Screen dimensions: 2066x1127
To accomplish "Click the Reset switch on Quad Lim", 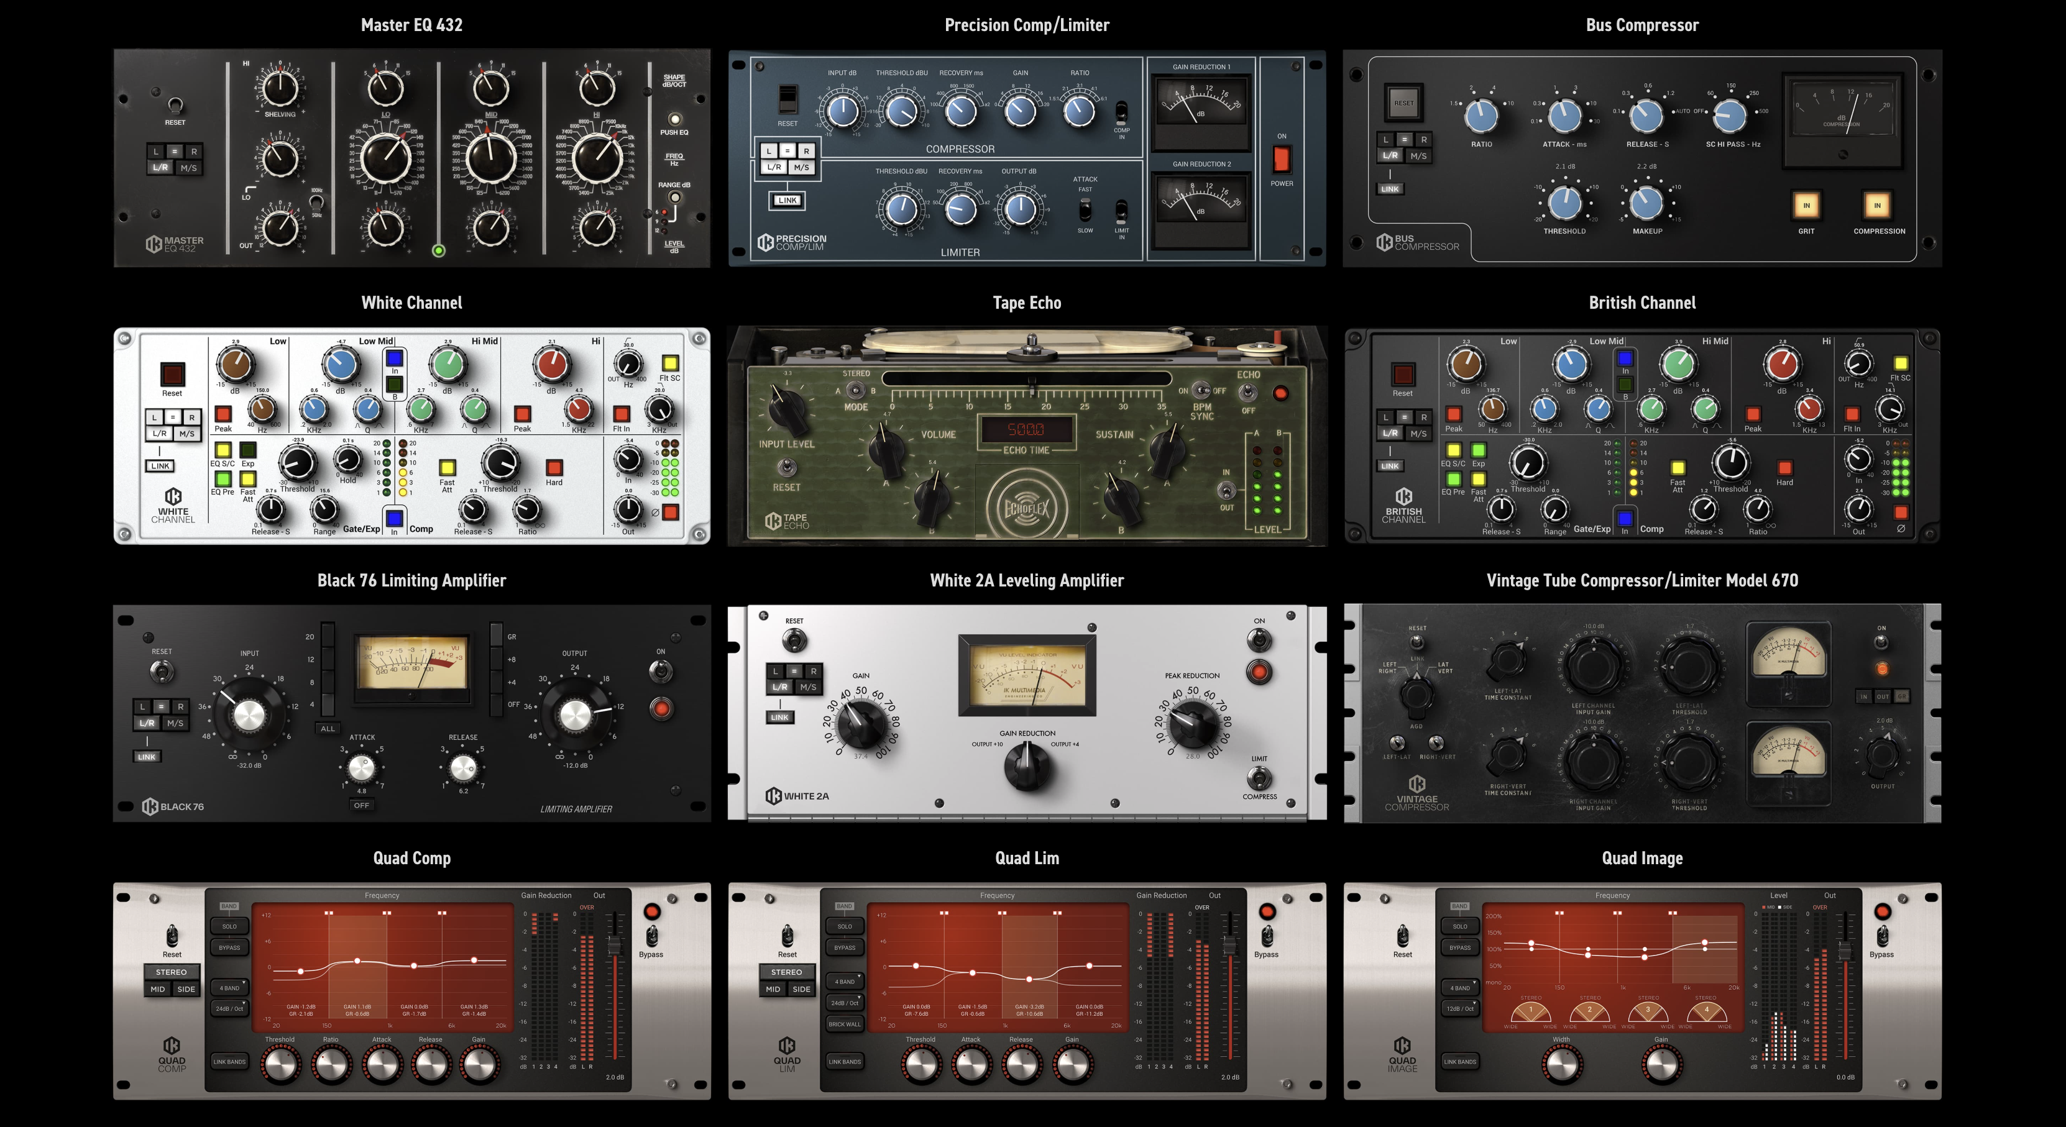I will (x=787, y=936).
